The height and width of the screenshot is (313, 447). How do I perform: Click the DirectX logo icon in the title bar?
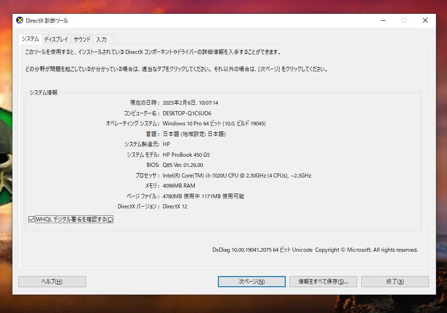tap(19, 20)
